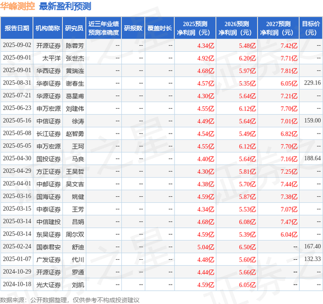
Task: Click target price 229.16
Action: [312, 83]
